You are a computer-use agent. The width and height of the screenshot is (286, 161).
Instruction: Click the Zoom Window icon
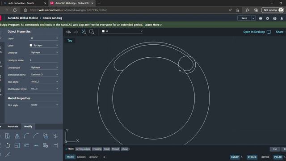pos(92,32)
